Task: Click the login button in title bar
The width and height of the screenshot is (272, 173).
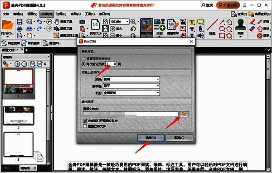Action: point(207,5)
